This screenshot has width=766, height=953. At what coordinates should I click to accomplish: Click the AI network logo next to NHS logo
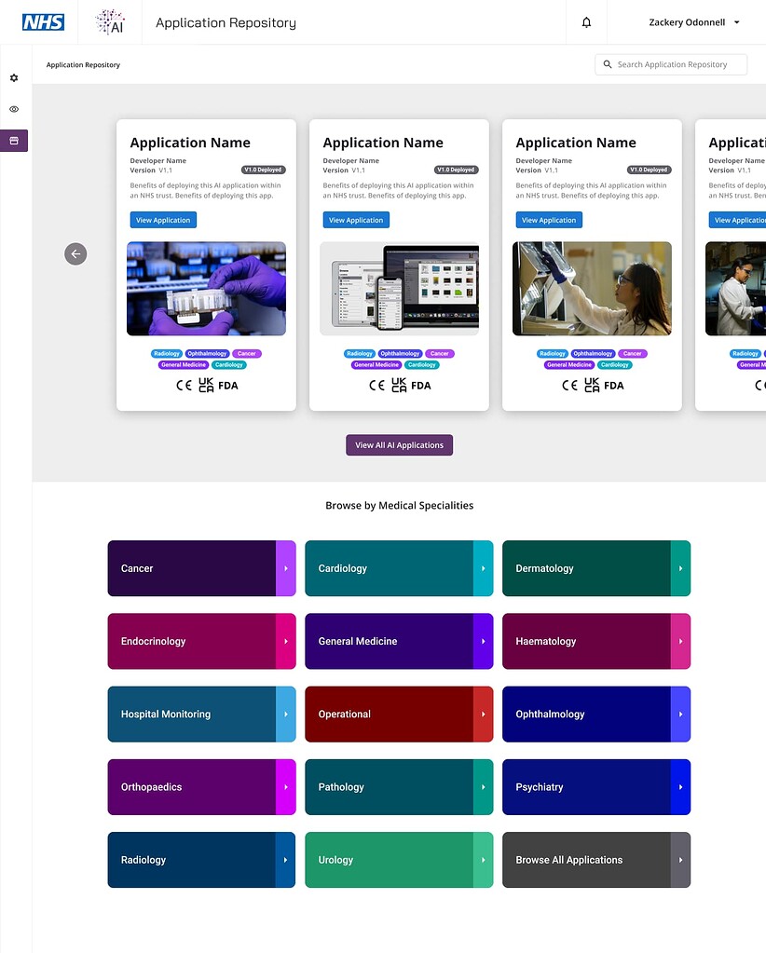coord(109,20)
